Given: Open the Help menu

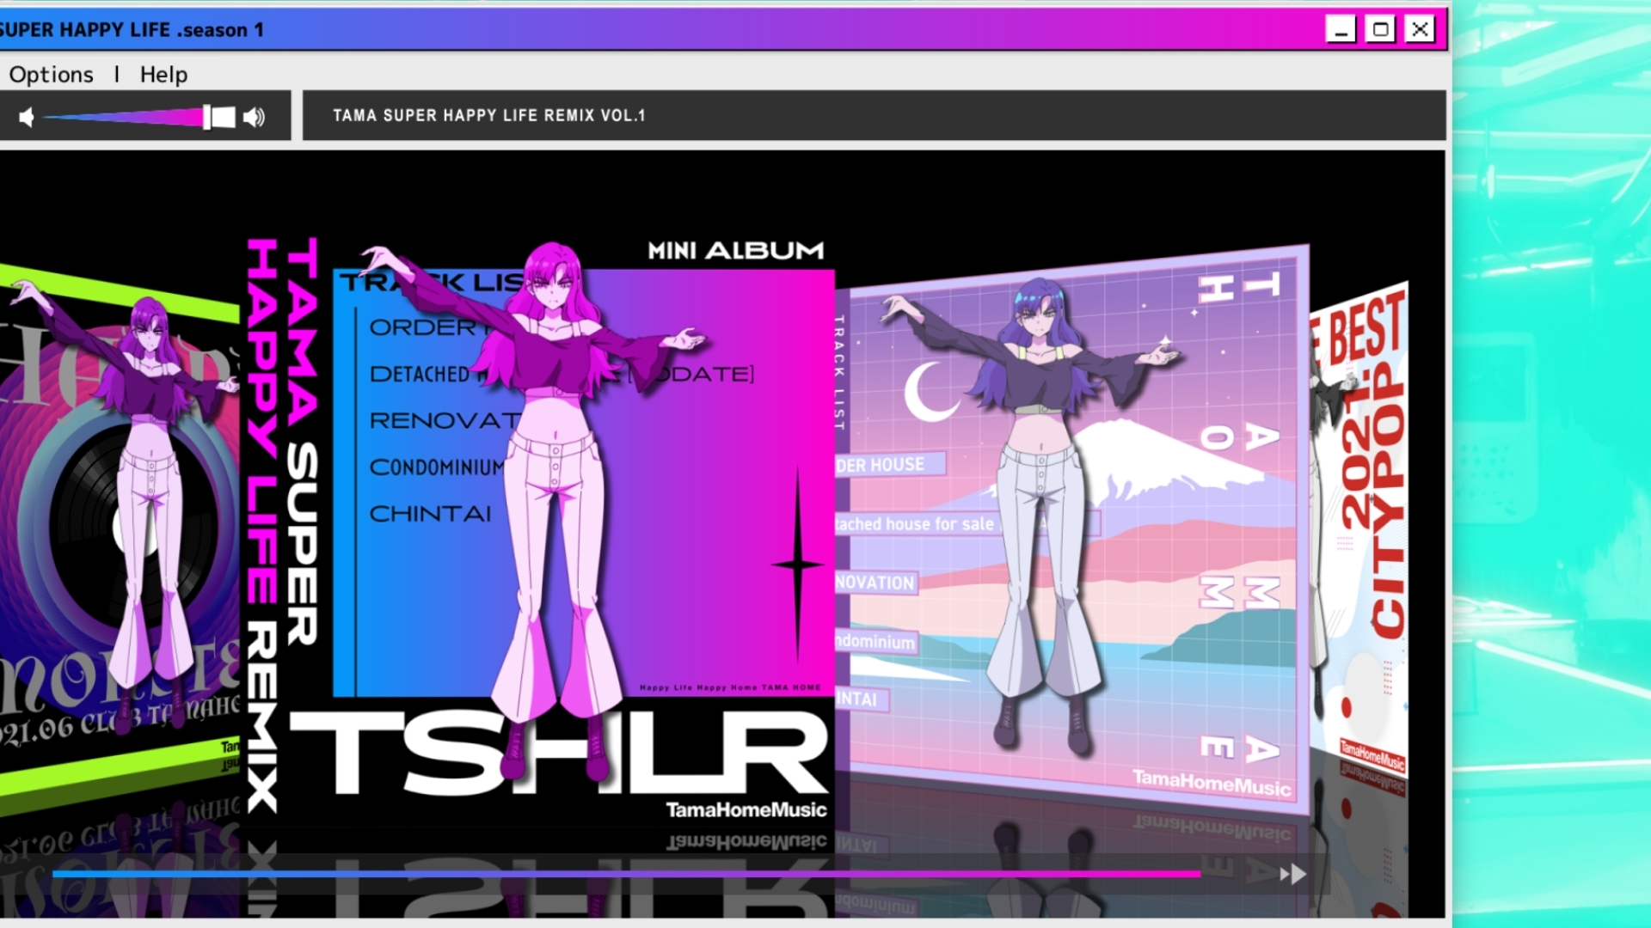Looking at the screenshot, I should pos(163,75).
